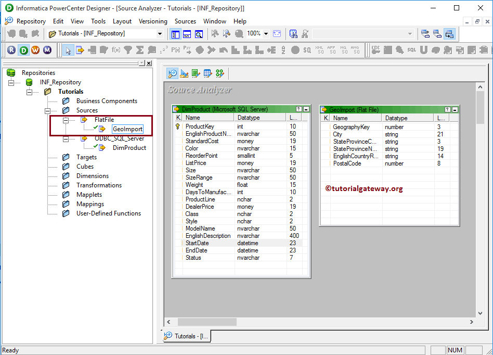The image size is (493, 355).
Task: Open the Tutorials folder dropdown
Action: pyautogui.click(x=160, y=34)
